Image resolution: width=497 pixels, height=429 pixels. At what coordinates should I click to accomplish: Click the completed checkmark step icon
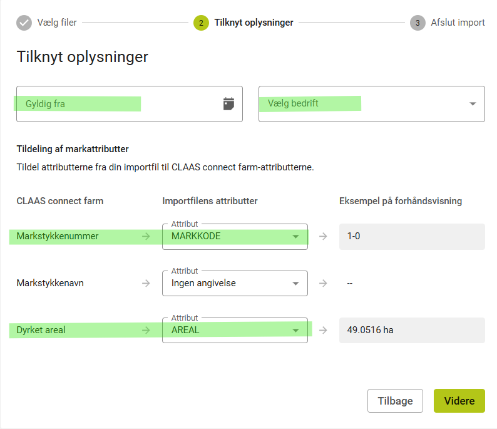point(24,23)
